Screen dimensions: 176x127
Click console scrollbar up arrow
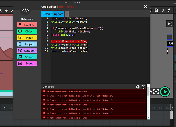[x=148, y=86]
